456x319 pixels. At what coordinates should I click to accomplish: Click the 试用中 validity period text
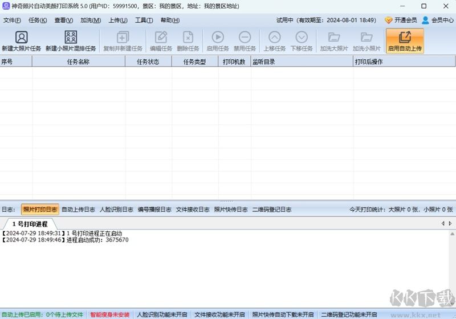pos(326,20)
